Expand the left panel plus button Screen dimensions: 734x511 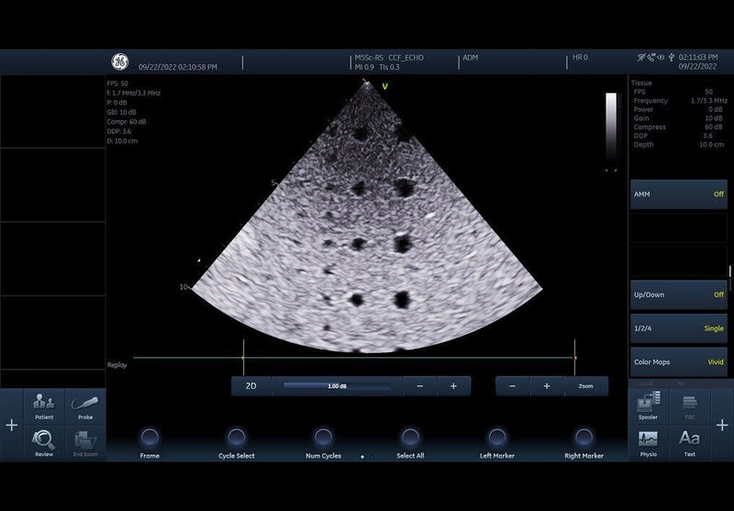click(11, 426)
